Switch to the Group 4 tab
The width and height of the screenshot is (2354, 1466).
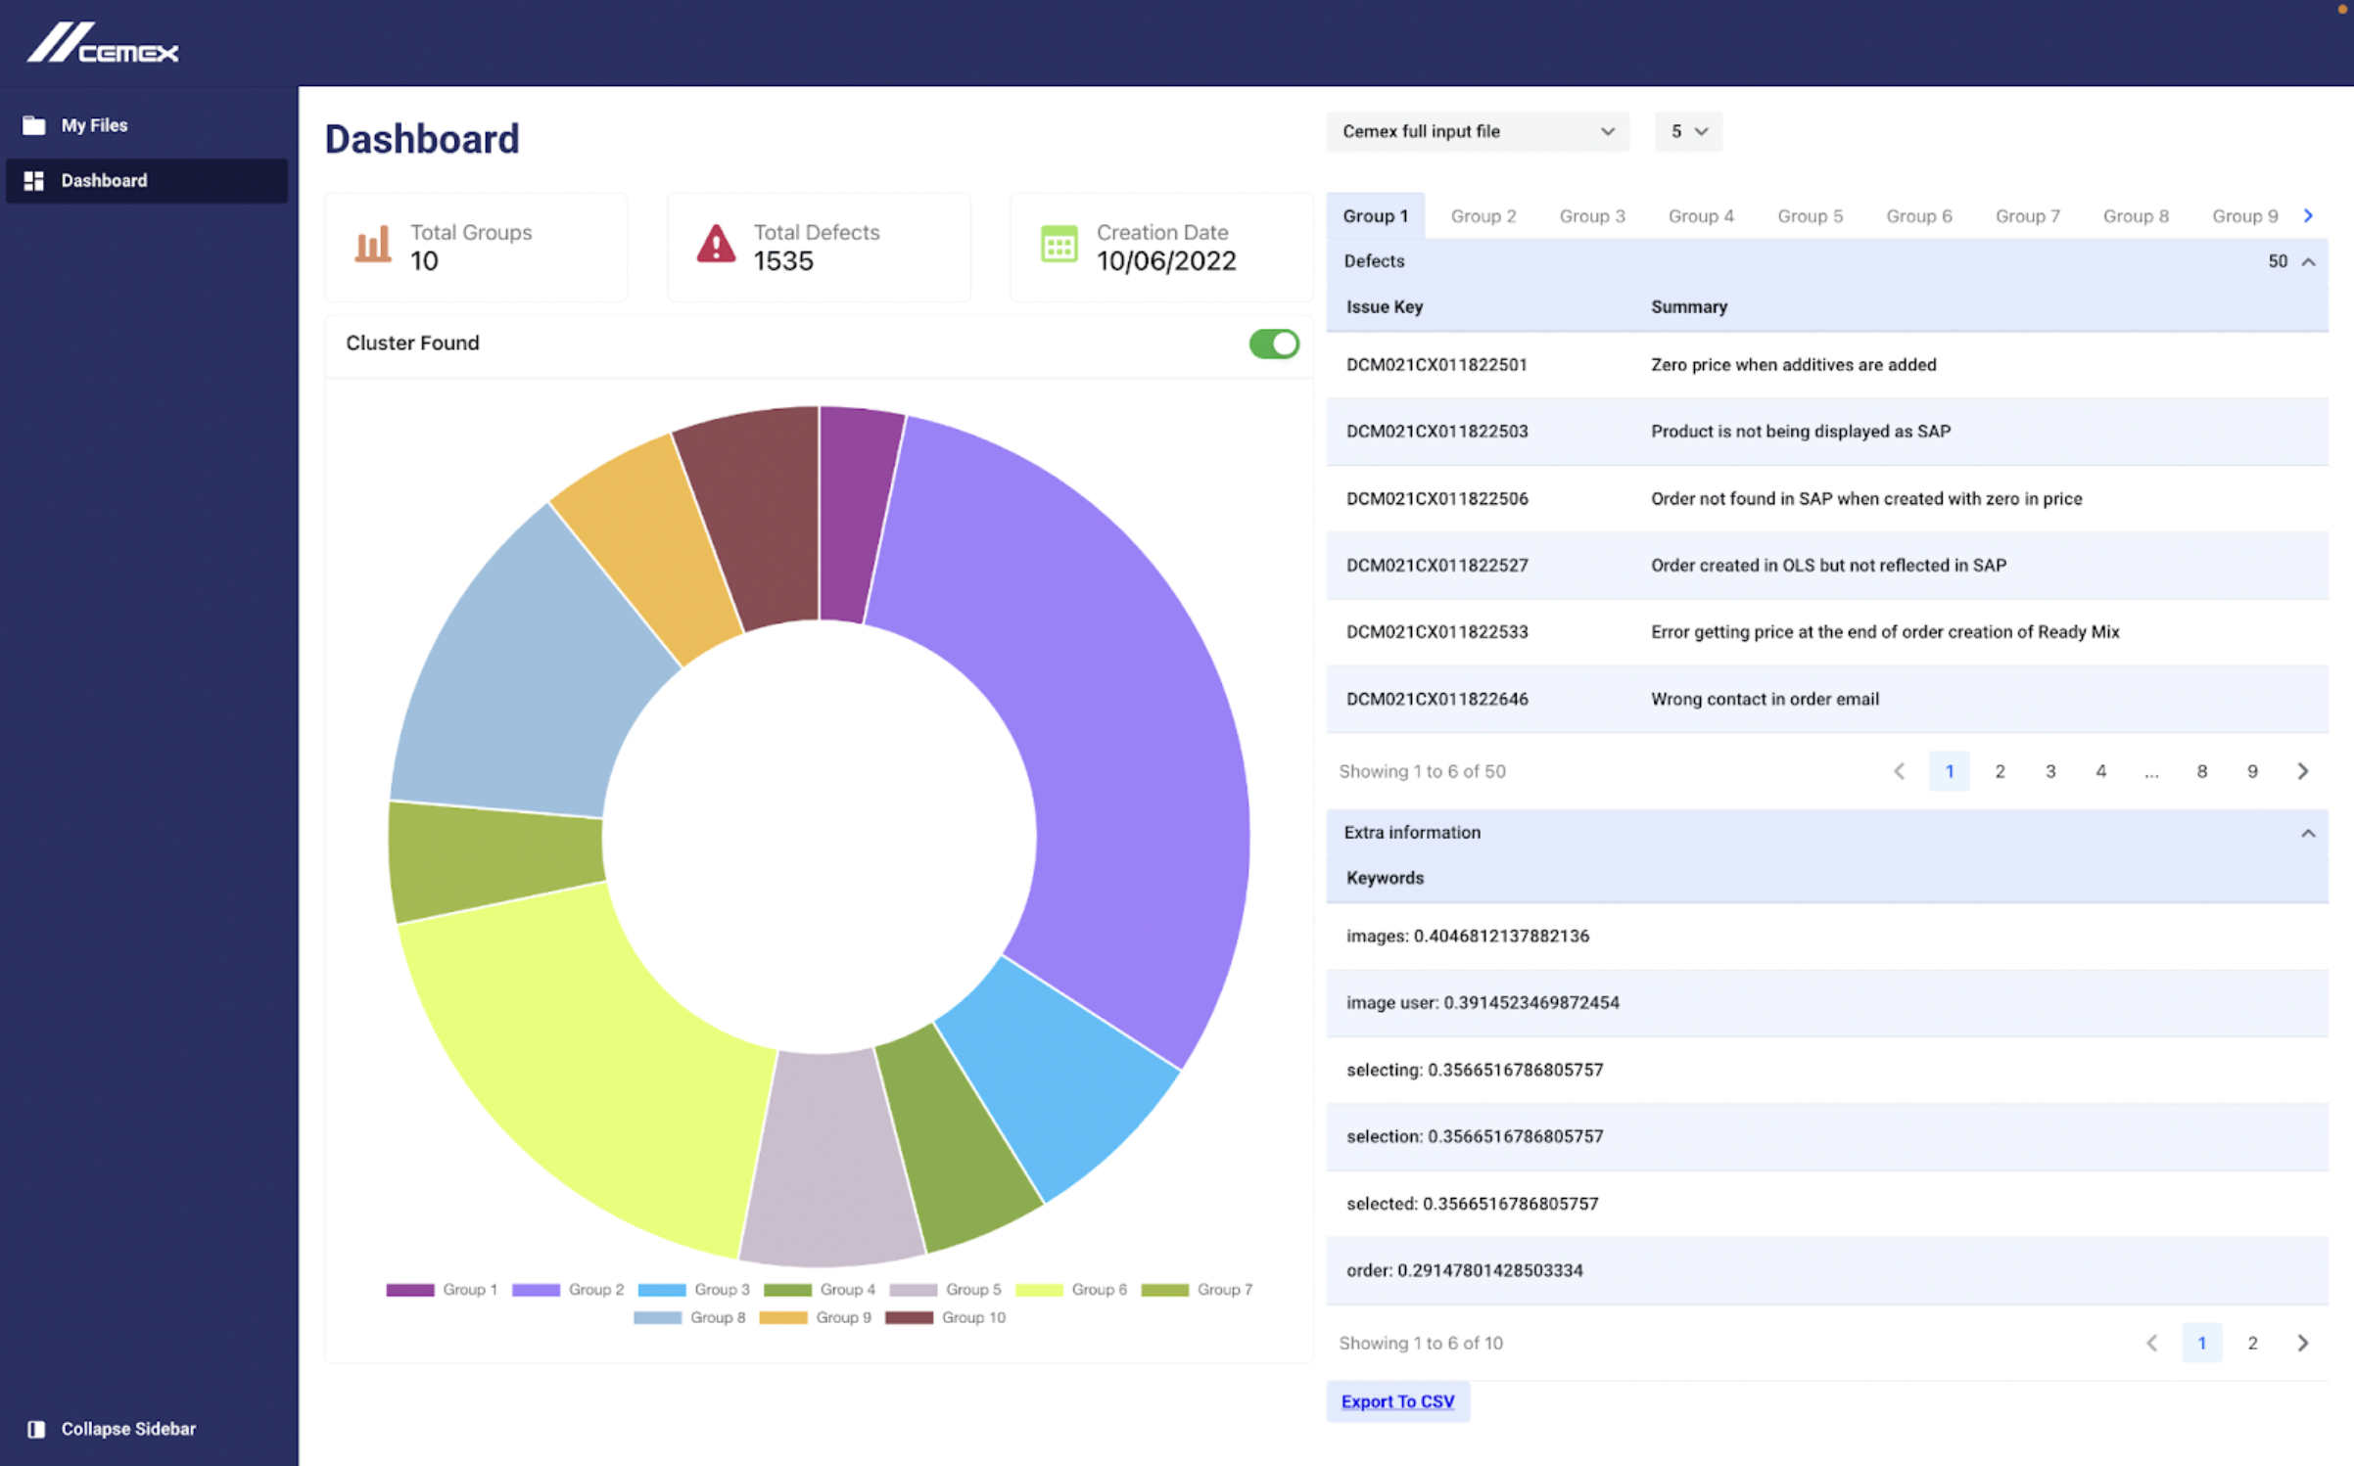coord(1701,216)
